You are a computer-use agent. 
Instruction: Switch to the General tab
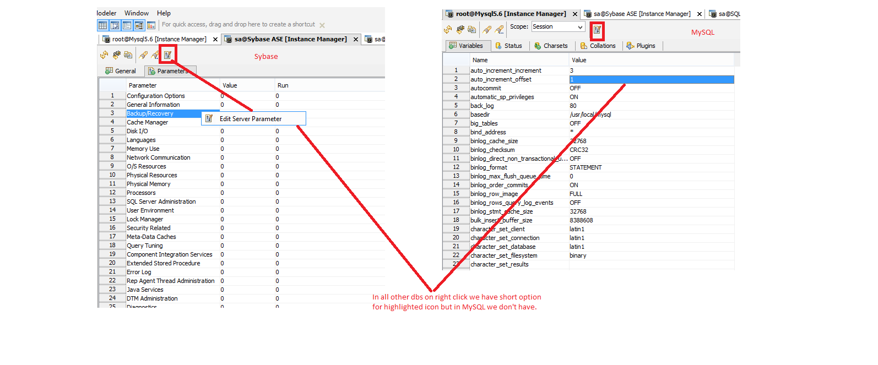point(121,71)
